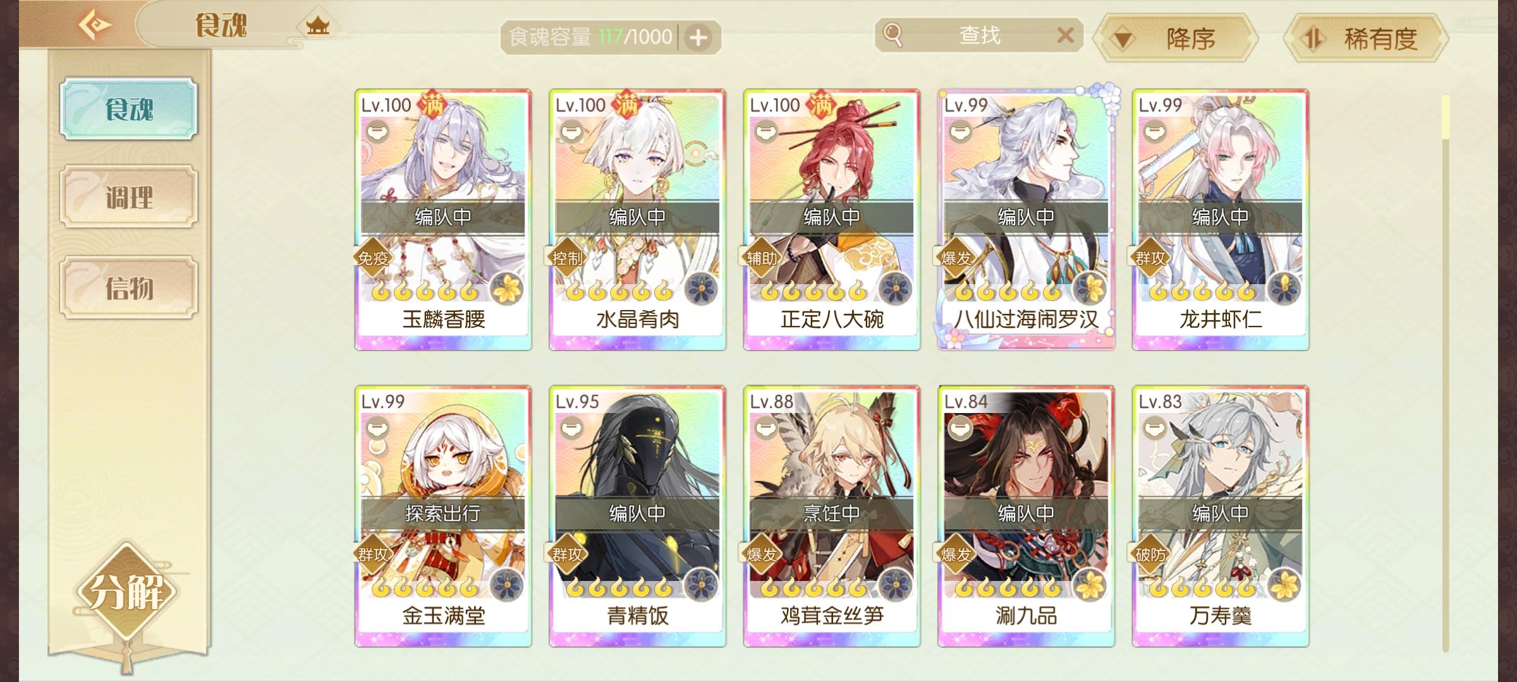Select the 鸡茸金丝笋 card

[x=832, y=517]
